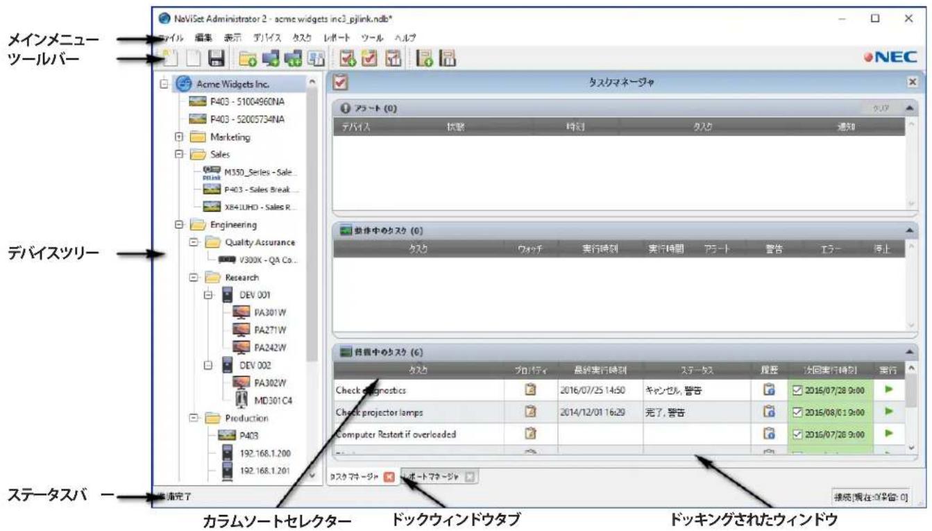This screenshot has width=932, height=531.
Task: Collapse the Acme Widgets Inc. root node
Action: 164,85
